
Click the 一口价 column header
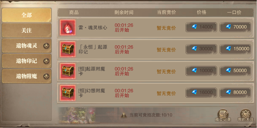pyautogui.click(x=234, y=12)
